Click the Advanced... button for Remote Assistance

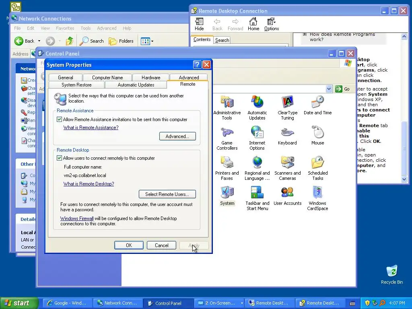[x=177, y=136]
